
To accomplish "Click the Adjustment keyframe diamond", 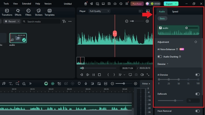I will 196,42.
